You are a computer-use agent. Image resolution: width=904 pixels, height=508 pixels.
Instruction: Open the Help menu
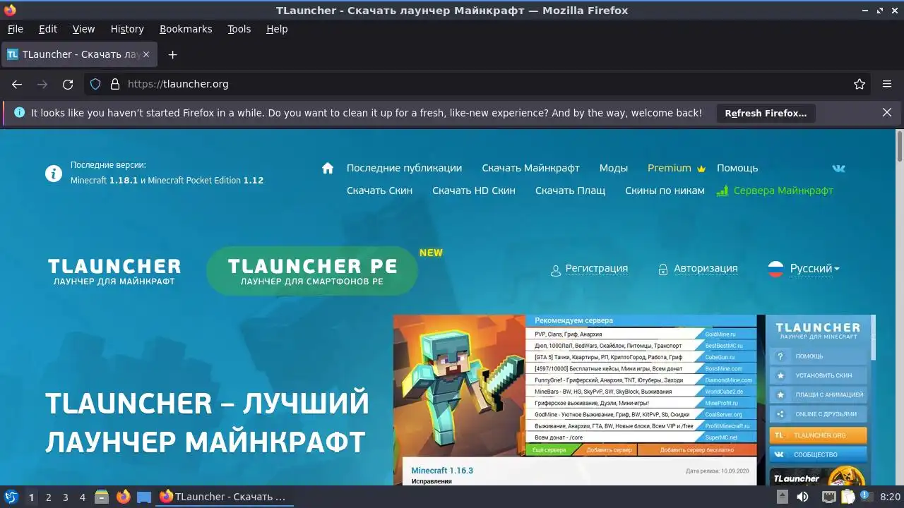pyautogui.click(x=277, y=29)
